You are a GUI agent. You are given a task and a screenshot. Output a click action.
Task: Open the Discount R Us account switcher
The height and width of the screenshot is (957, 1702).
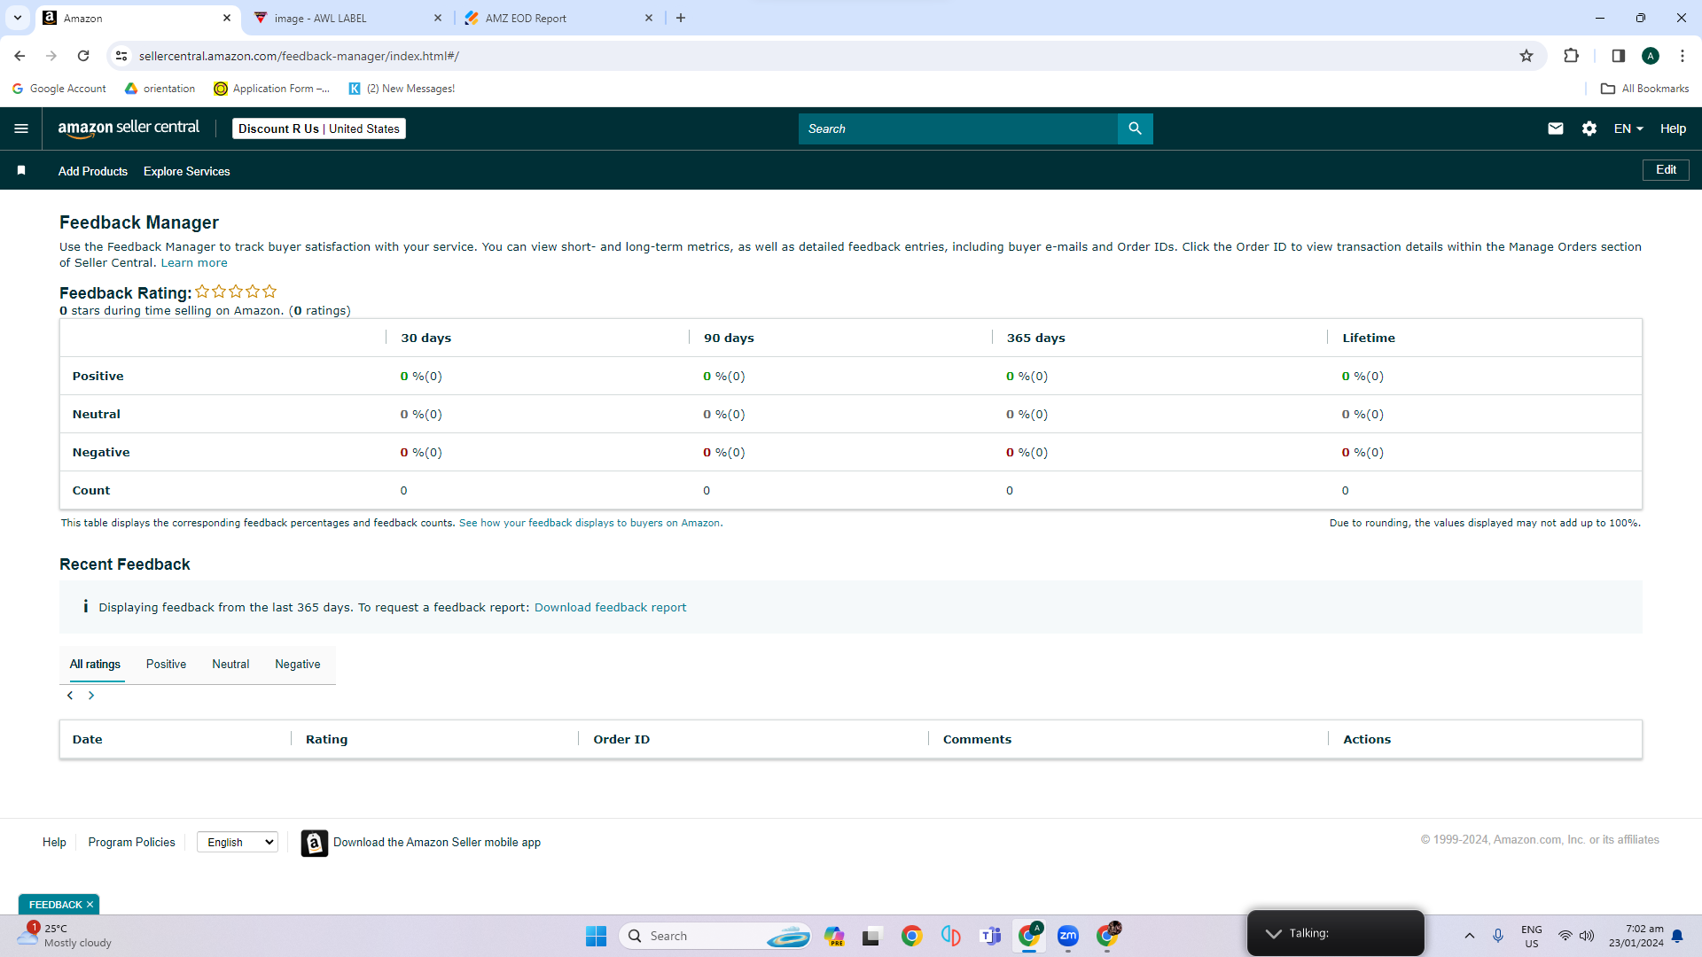coord(319,128)
